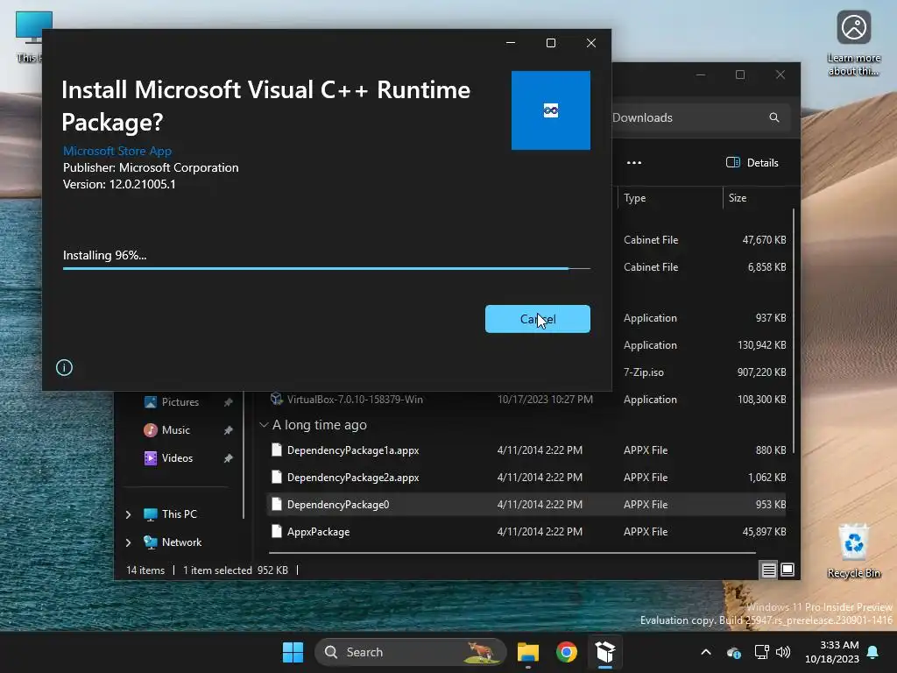Click the taskbar Search box
Image resolution: width=897 pixels, height=673 pixels.
[410, 652]
